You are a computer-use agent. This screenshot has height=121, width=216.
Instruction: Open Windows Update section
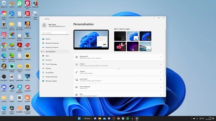(55, 81)
